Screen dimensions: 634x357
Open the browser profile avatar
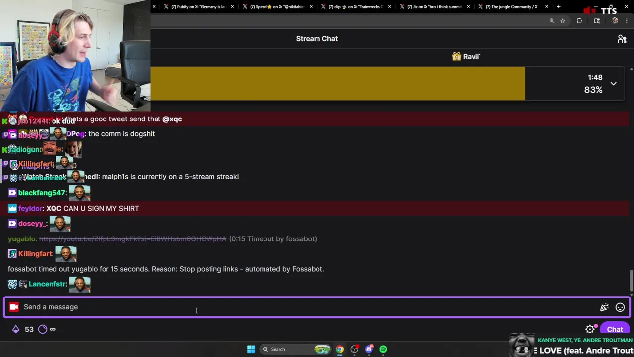[615, 21]
